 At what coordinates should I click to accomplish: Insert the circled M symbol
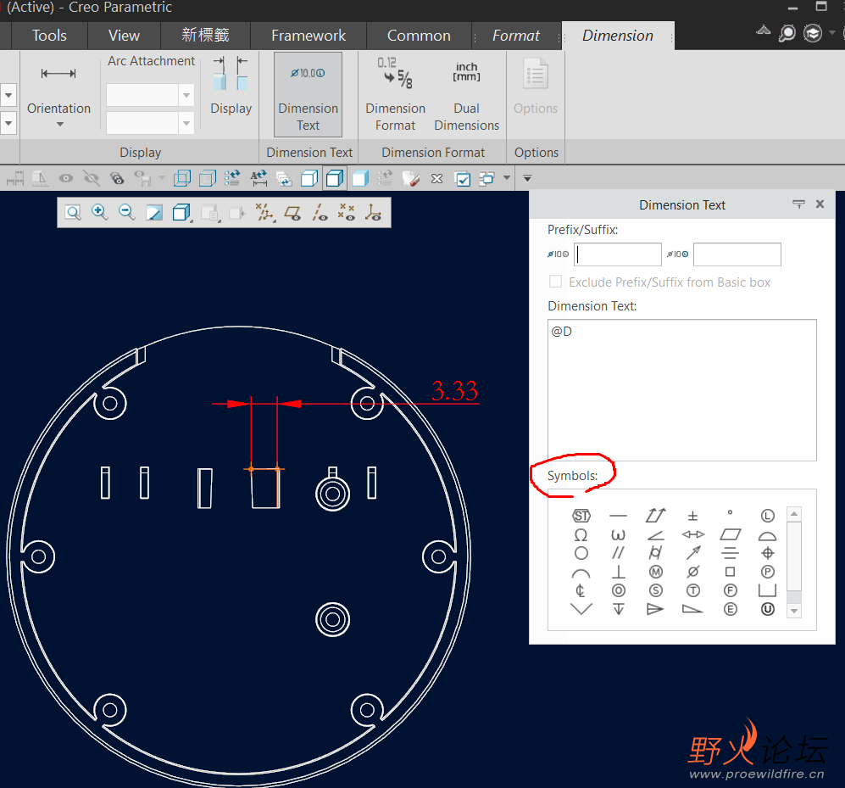[x=655, y=572]
